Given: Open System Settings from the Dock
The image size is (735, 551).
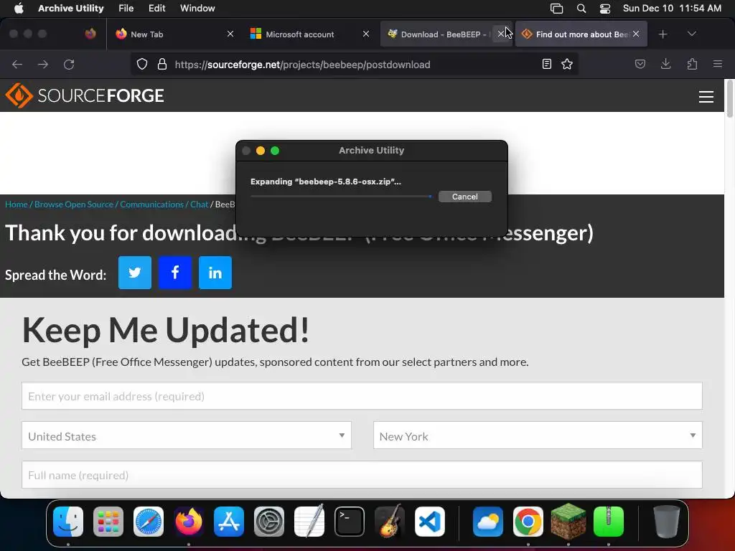Looking at the screenshot, I should coord(269,522).
